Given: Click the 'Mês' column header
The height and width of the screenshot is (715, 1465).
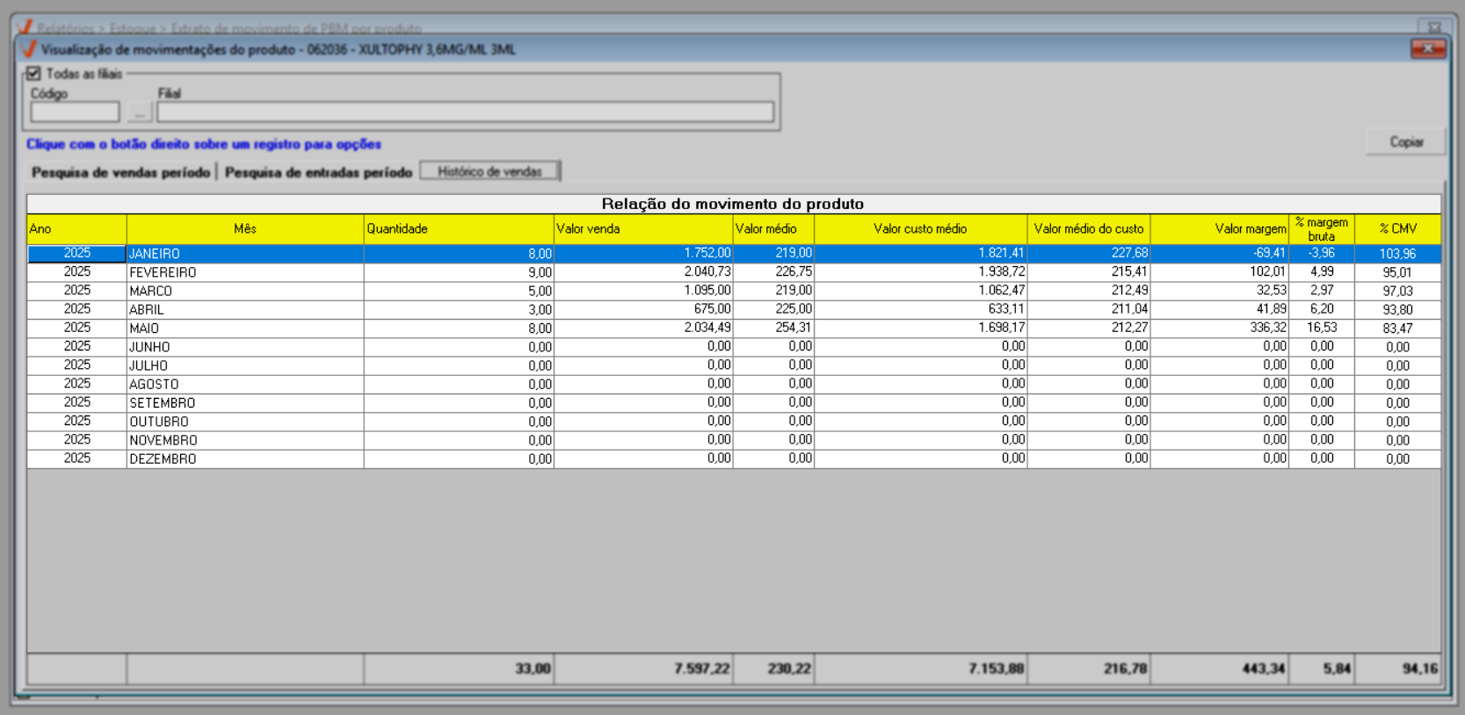Looking at the screenshot, I should [244, 229].
